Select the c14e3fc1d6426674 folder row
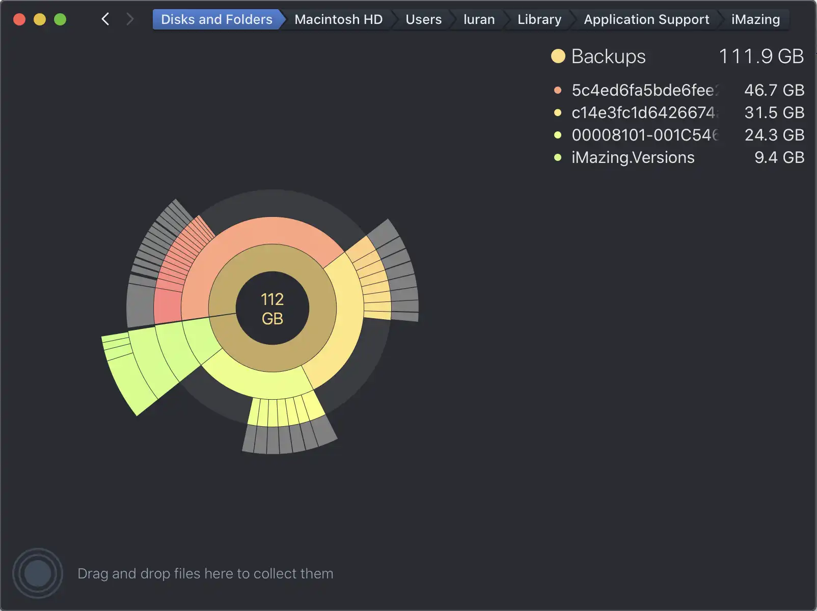Image resolution: width=817 pixels, height=611 pixels. point(678,113)
